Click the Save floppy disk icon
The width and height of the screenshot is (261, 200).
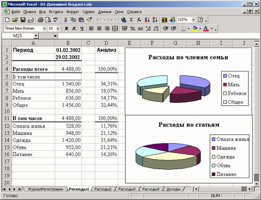pos(23,20)
